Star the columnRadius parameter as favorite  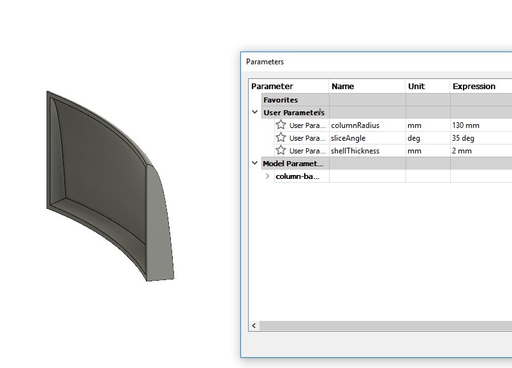[280, 125]
